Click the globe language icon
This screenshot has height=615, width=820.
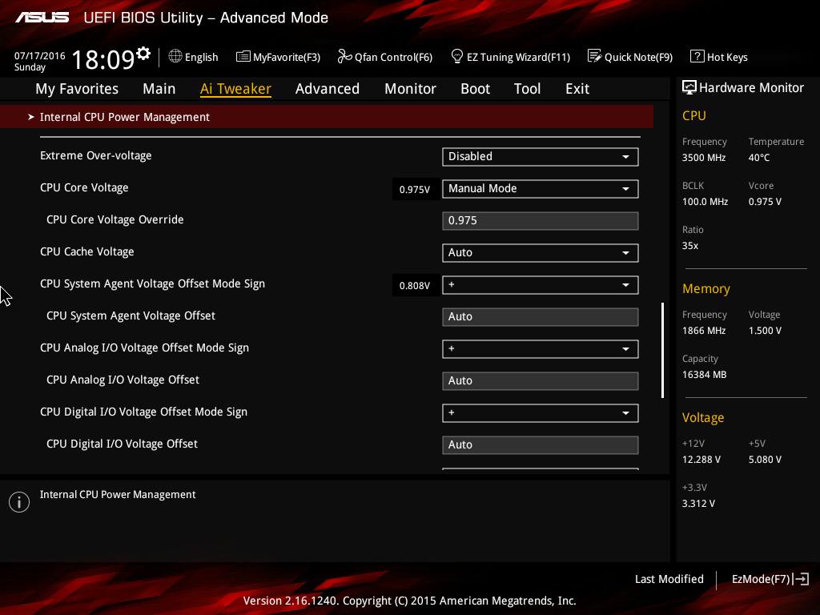[x=175, y=56]
